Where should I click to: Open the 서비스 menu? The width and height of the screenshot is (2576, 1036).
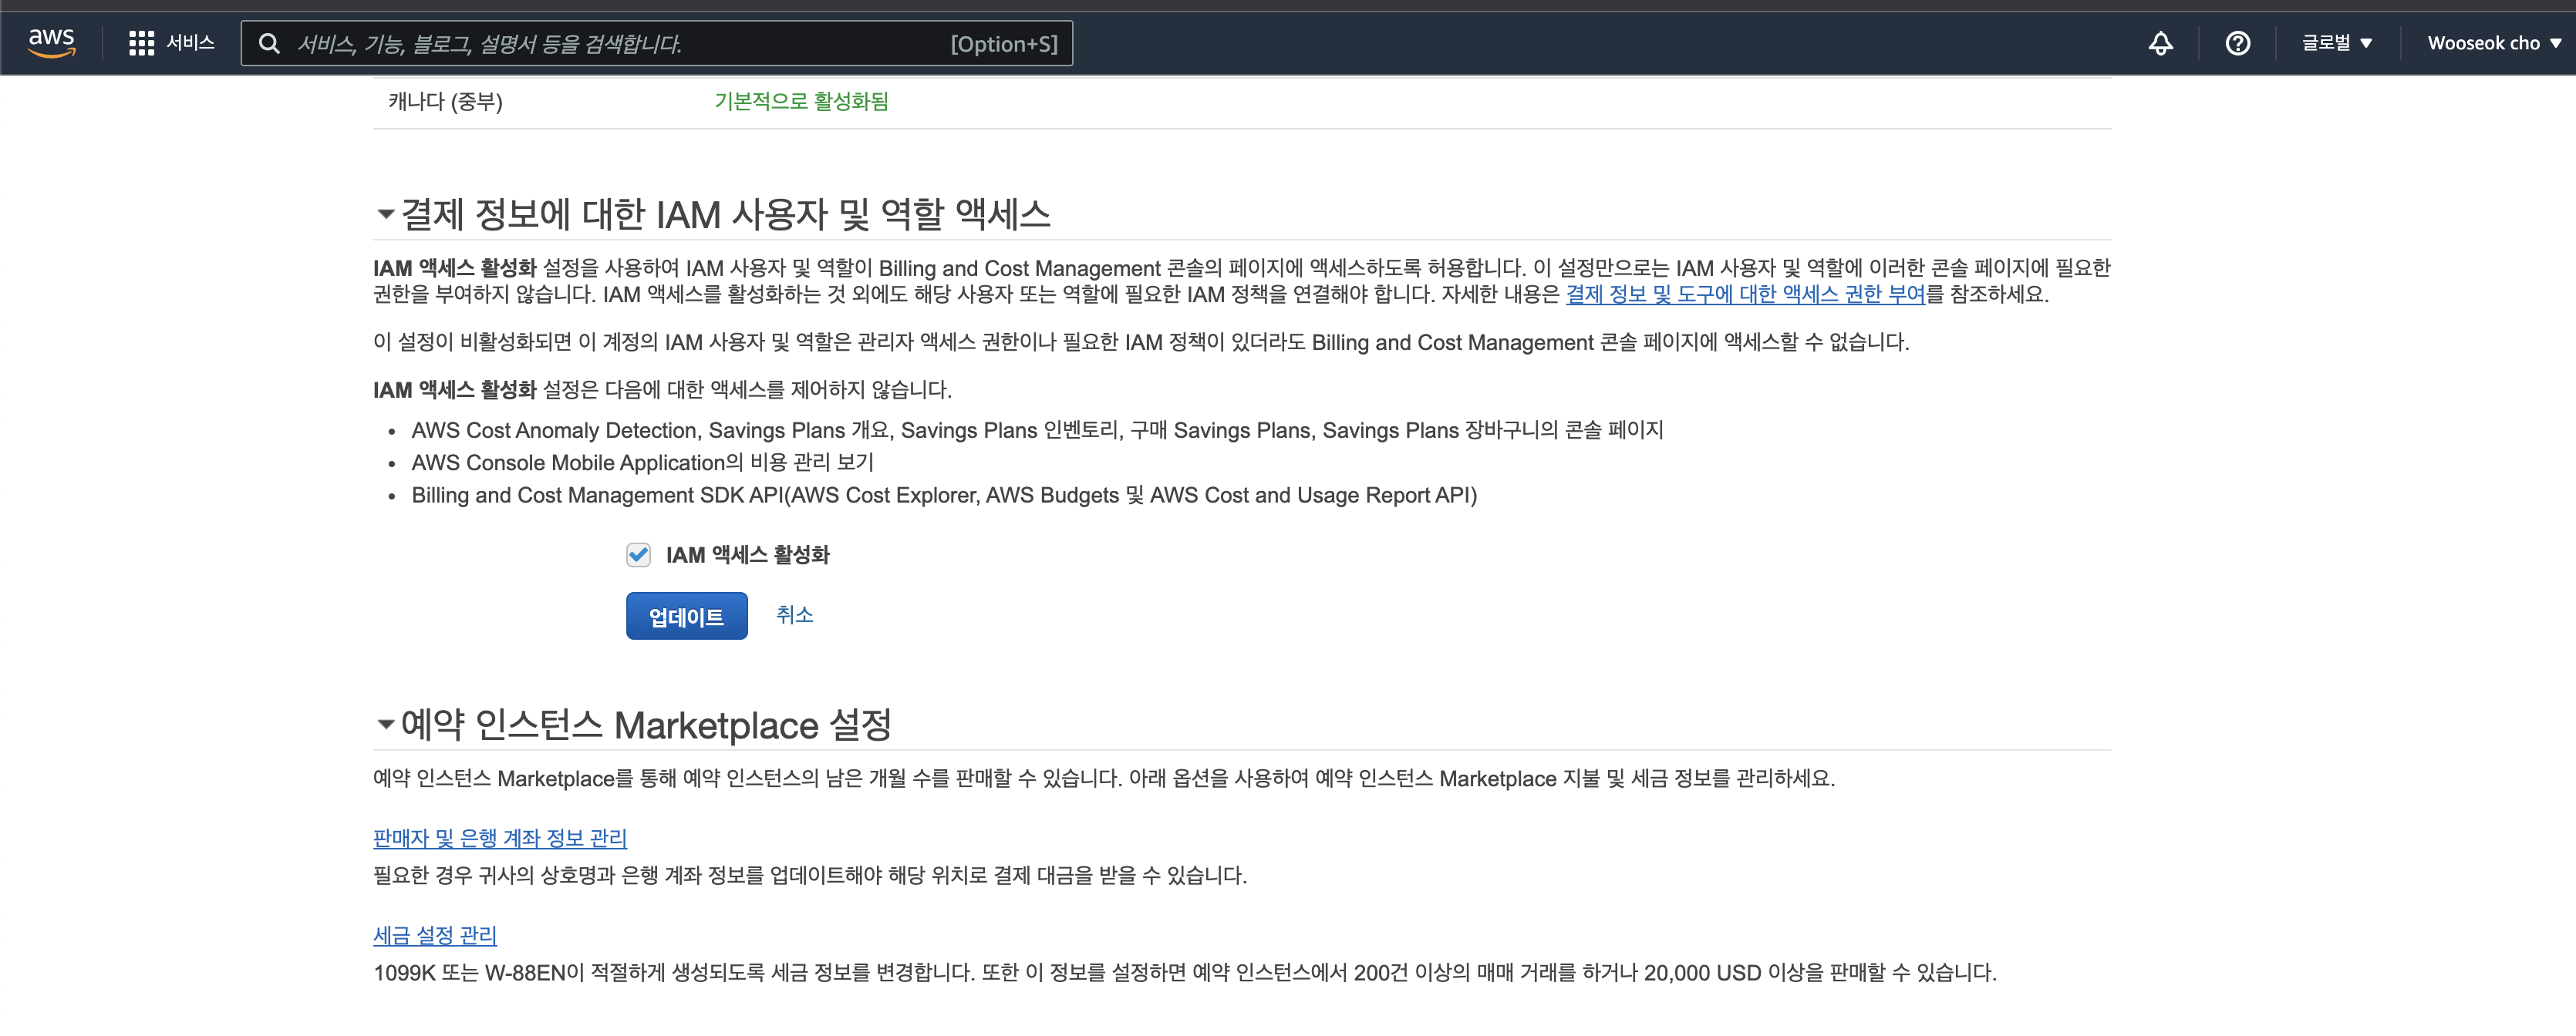pos(190,43)
